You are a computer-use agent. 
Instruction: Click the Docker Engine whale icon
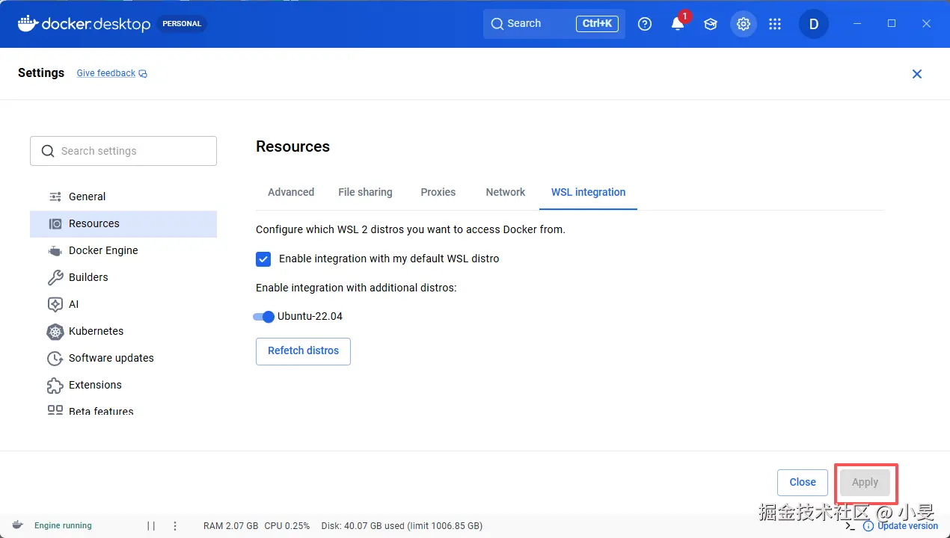coord(55,250)
